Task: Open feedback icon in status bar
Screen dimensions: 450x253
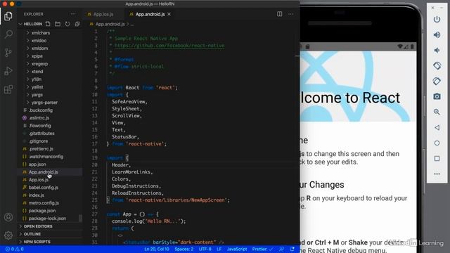Action: coord(282,249)
